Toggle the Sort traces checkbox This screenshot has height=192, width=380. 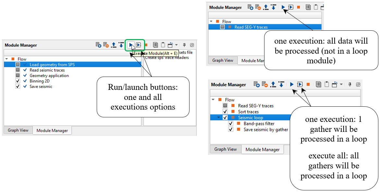coord(225,112)
